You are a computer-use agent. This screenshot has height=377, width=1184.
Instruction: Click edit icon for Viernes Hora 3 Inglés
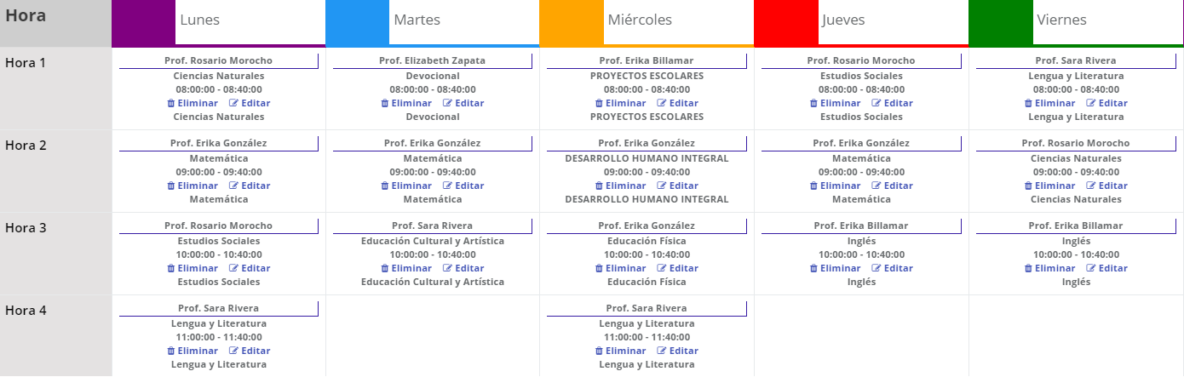pyautogui.click(x=1092, y=268)
